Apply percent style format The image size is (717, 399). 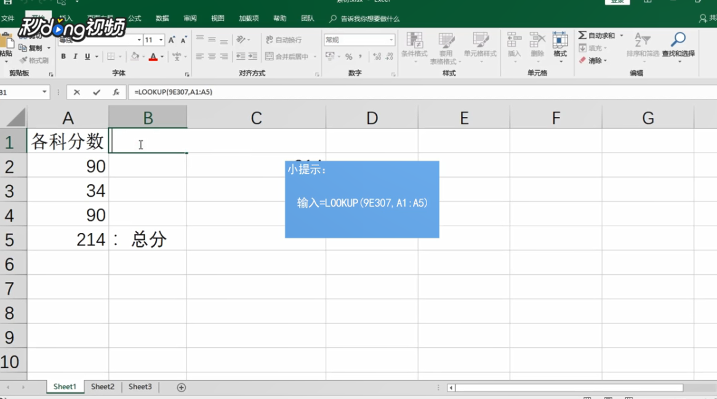(x=349, y=57)
